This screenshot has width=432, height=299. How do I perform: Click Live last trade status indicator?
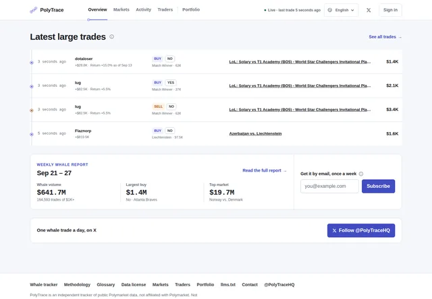point(292,10)
